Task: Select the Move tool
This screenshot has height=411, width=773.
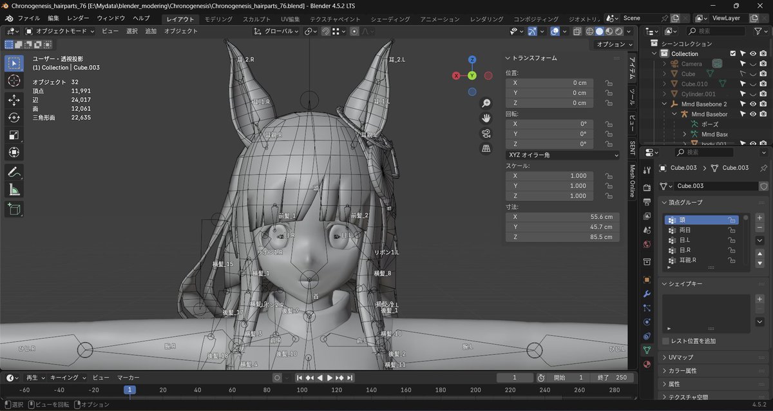Action: click(14, 100)
